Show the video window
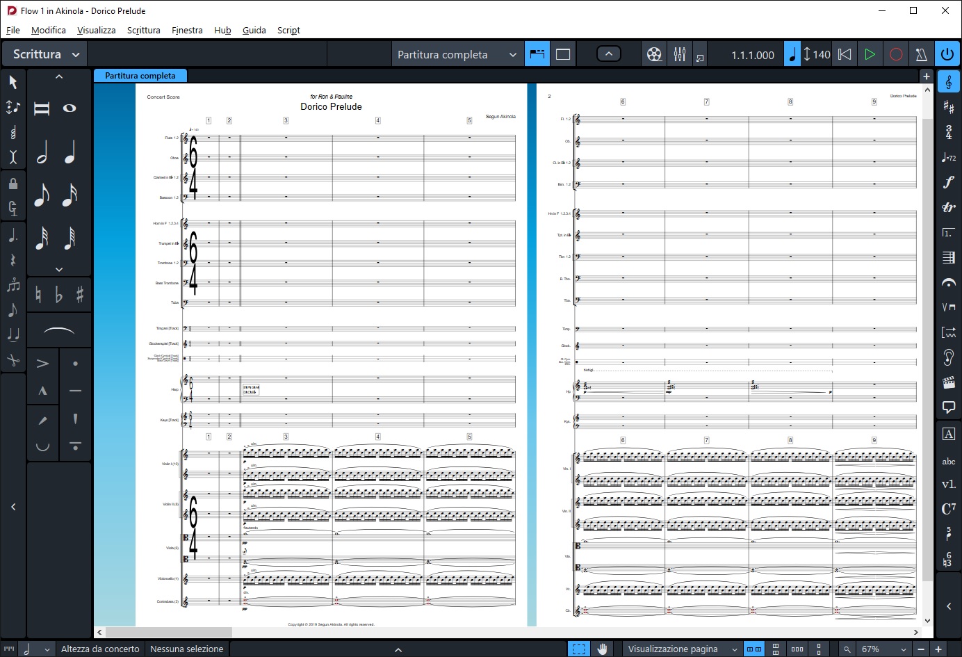 [654, 54]
